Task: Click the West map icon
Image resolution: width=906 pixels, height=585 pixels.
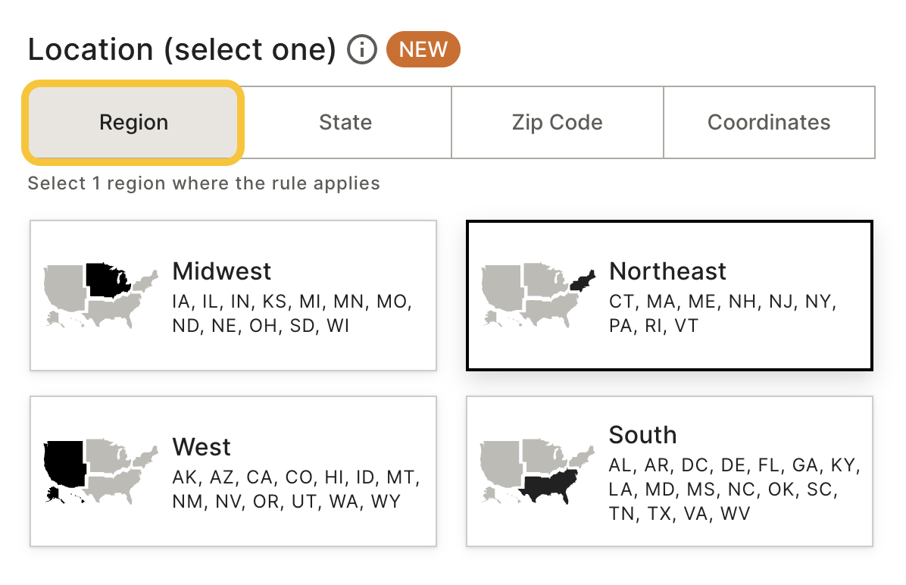Action: click(x=101, y=471)
